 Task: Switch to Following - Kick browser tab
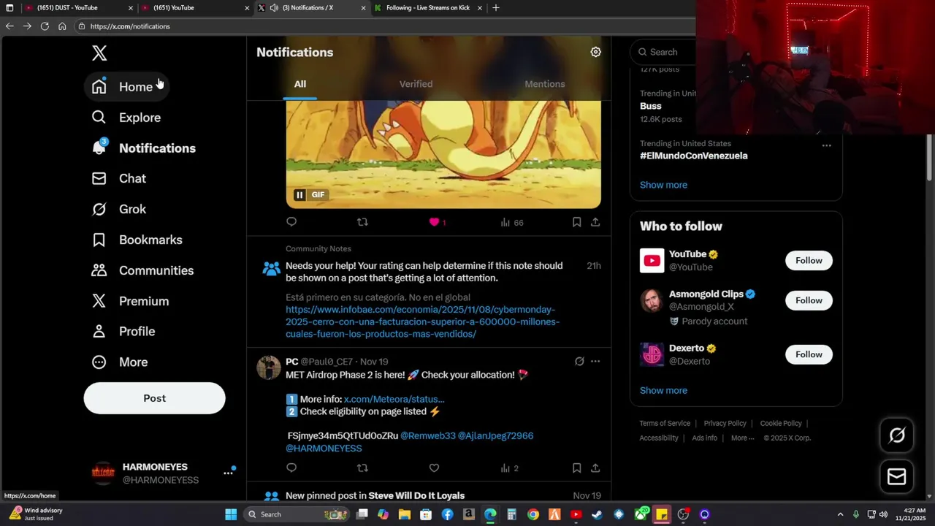[x=428, y=8]
